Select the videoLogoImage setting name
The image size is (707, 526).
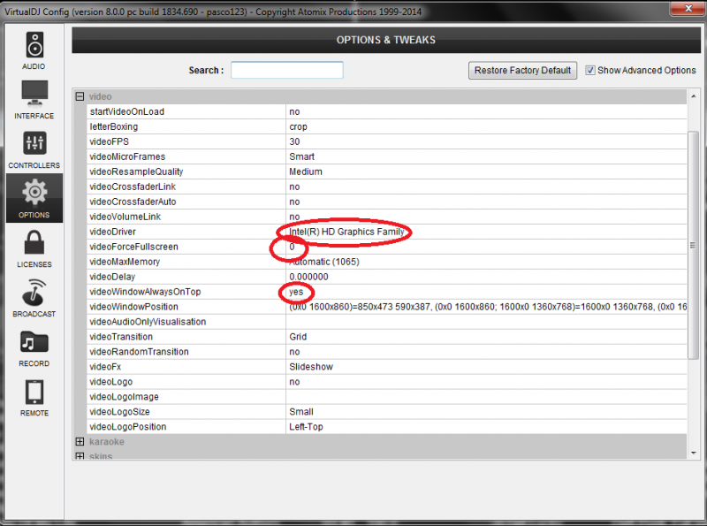pos(124,397)
